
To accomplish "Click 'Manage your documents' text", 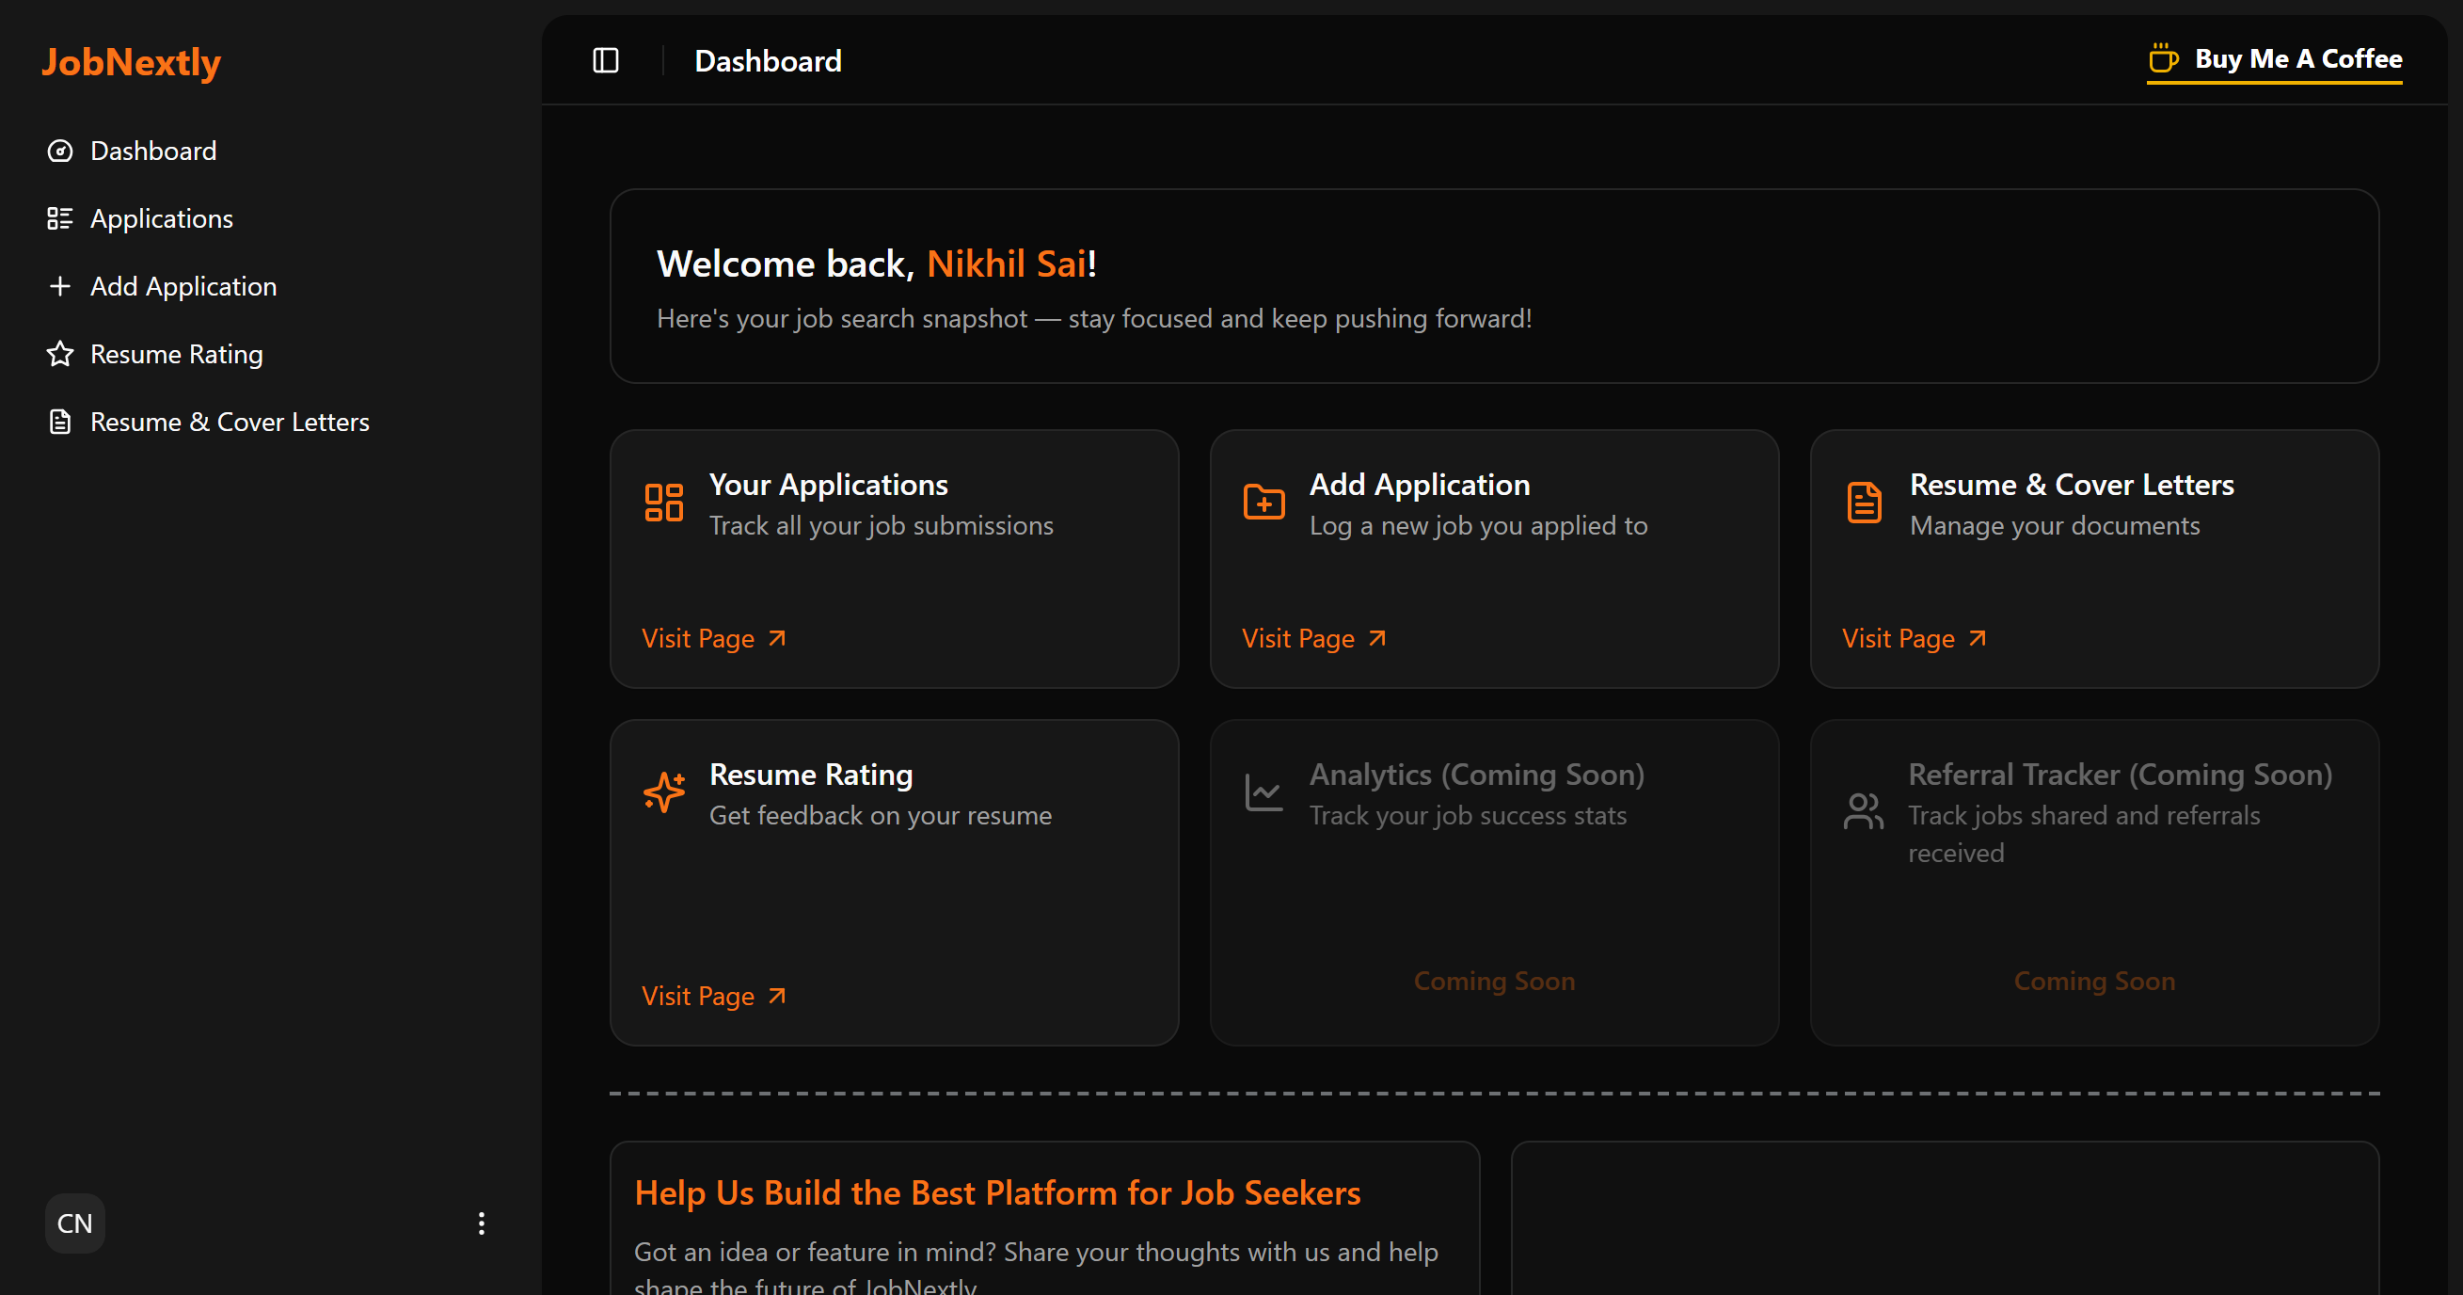I will [x=2055, y=525].
